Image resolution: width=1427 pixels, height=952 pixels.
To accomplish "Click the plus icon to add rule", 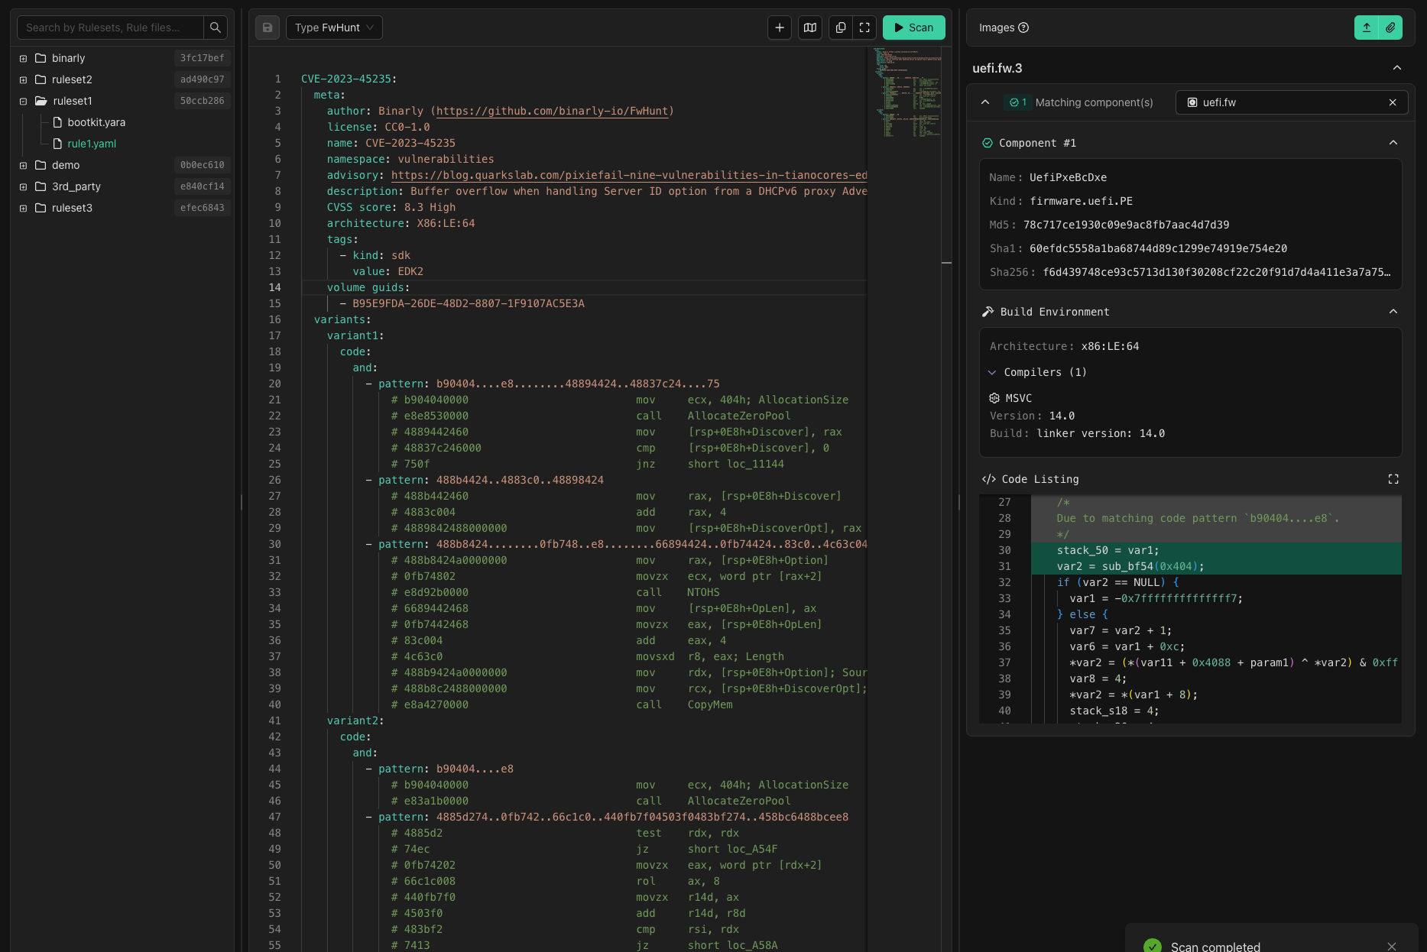I will pos(779,28).
